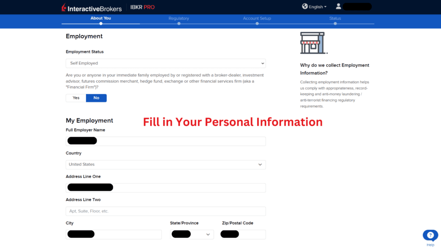This screenshot has width=441, height=248.
Task: Select "No" for the Financial Firm question
Action: (x=96, y=98)
